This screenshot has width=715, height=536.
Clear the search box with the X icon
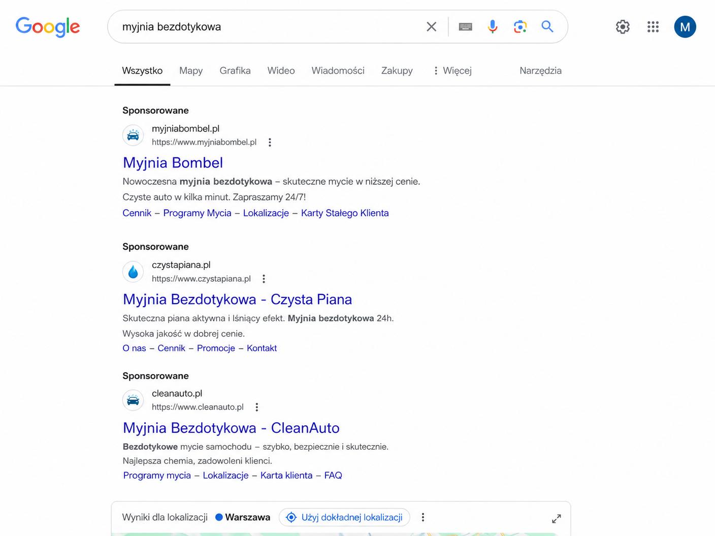tap(431, 26)
